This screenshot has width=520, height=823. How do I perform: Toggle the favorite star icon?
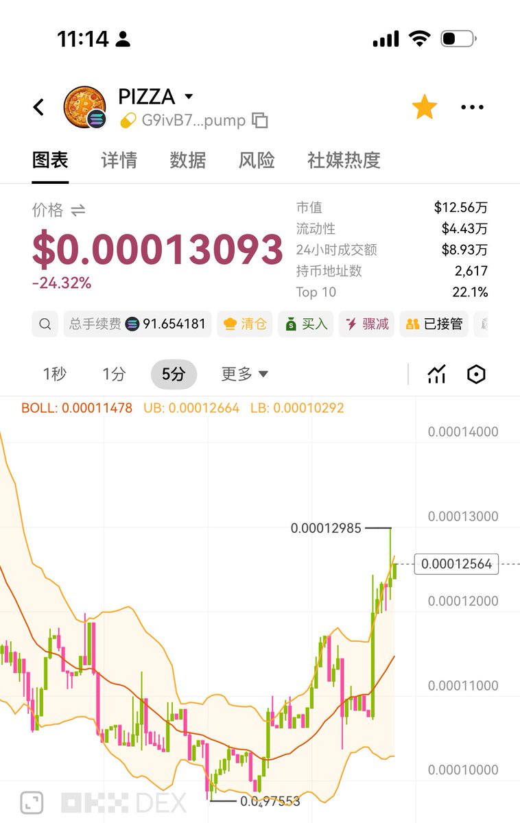(425, 107)
